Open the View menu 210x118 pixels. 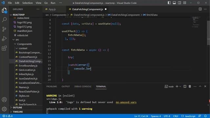38,3
